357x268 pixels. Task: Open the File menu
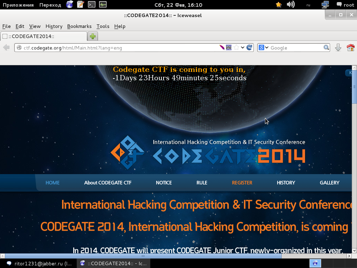[6, 26]
